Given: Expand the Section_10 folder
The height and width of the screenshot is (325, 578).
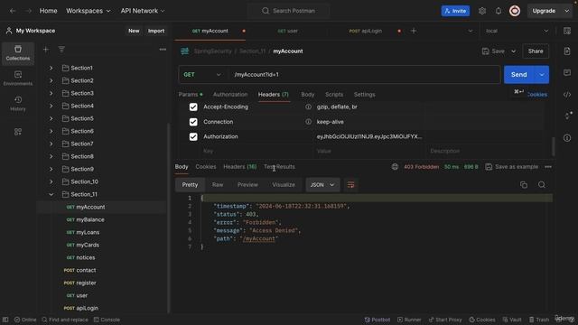Looking at the screenshot, I should click(51, 181).
